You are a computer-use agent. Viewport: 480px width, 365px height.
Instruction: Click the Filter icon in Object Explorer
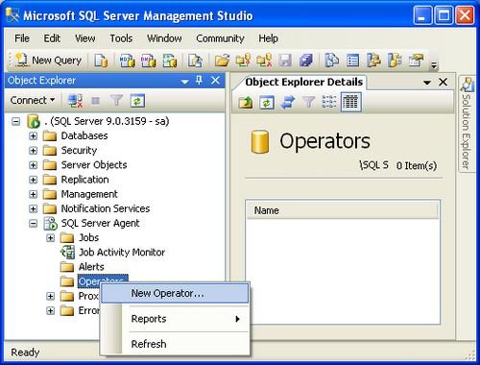click(x=116, y=101)
